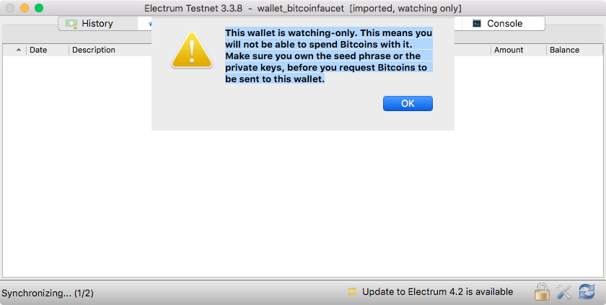This screenshot has height=305, width=606.
Task: Toggle sort order with the caret column header
Action: [x=19, y=50]
